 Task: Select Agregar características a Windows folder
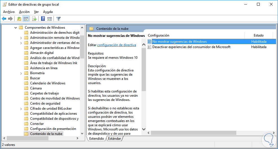[55, 48]
